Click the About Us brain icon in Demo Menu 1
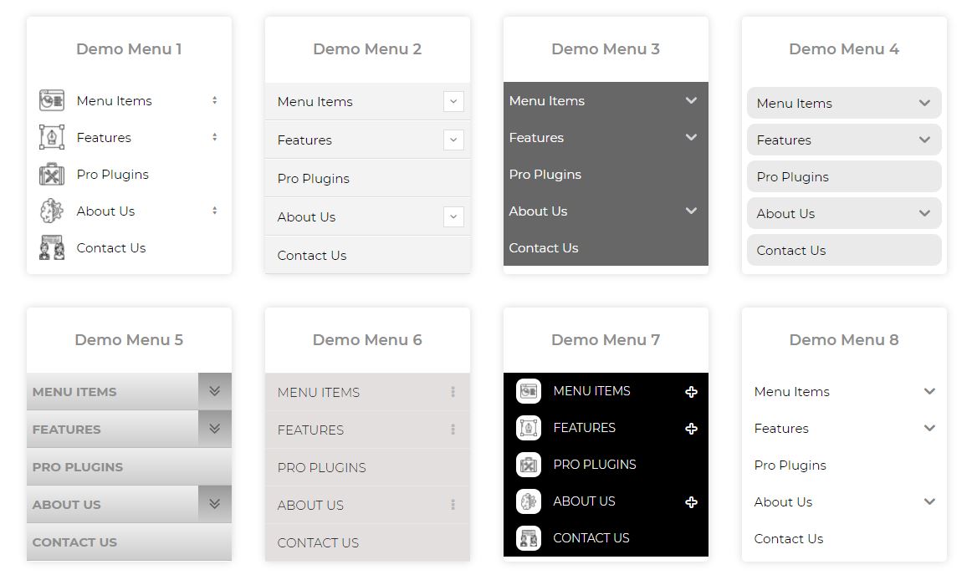The height and width of the screenshot is (585, 972). click(x=51, y=211)
